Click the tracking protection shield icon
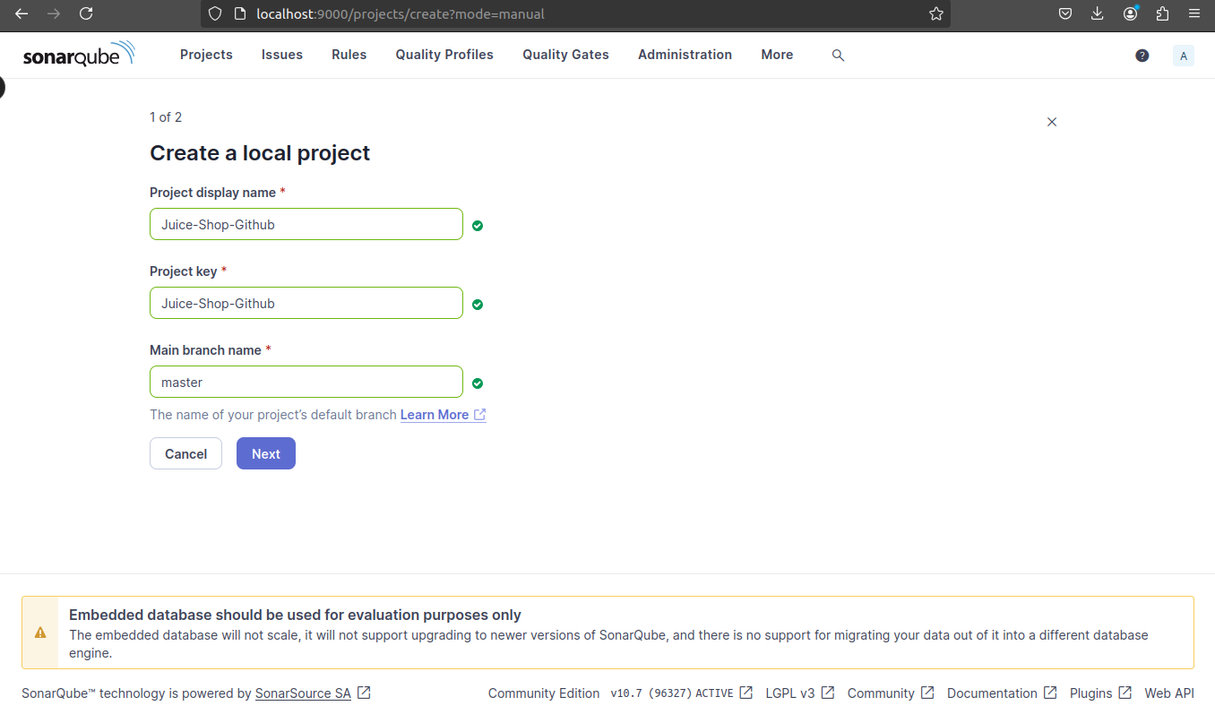1215x723 pixels. tap(214, 13)
